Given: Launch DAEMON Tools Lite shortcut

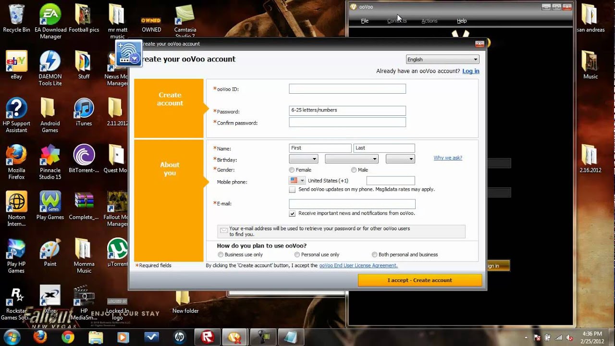Looking at the screenshot, I should click(x=50, y=68).
